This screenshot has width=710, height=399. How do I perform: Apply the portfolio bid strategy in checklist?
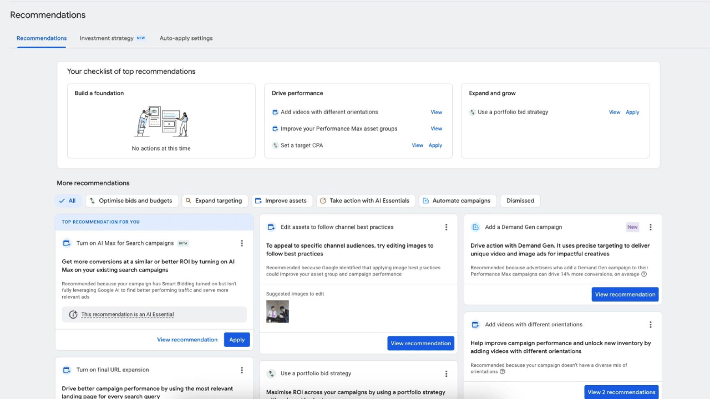click(x=632, y=112)
